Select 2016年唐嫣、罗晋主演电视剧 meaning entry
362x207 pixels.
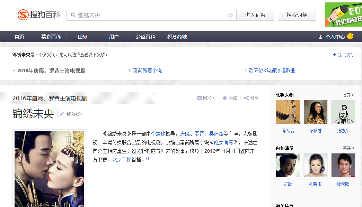51,71
